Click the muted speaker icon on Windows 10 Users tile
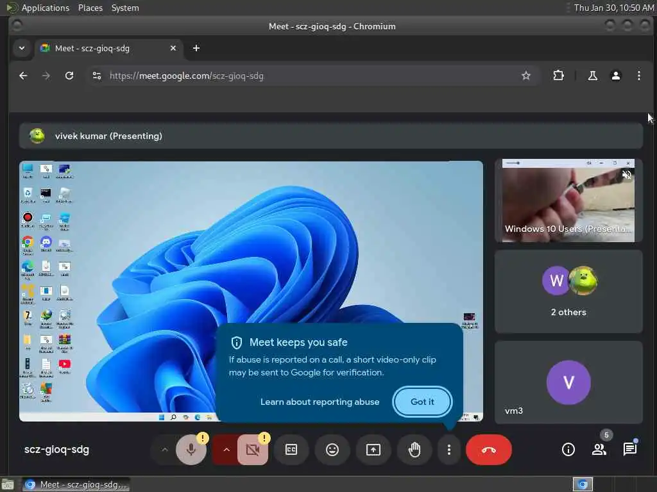657x492 pixels. [626, 175]
